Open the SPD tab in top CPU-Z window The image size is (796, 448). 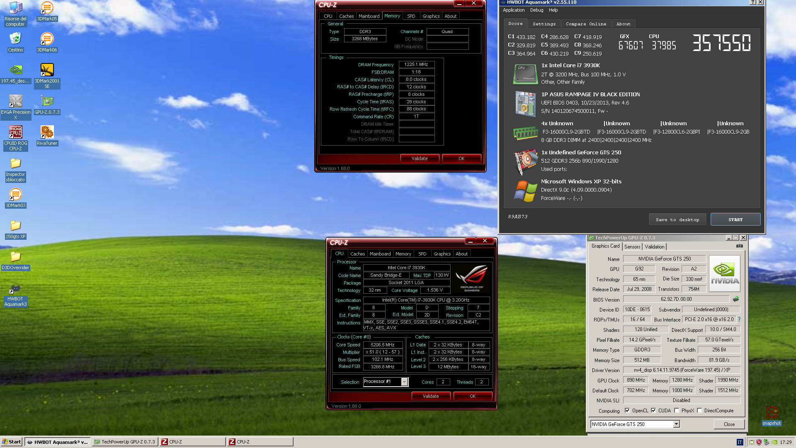tap(411, 16)
